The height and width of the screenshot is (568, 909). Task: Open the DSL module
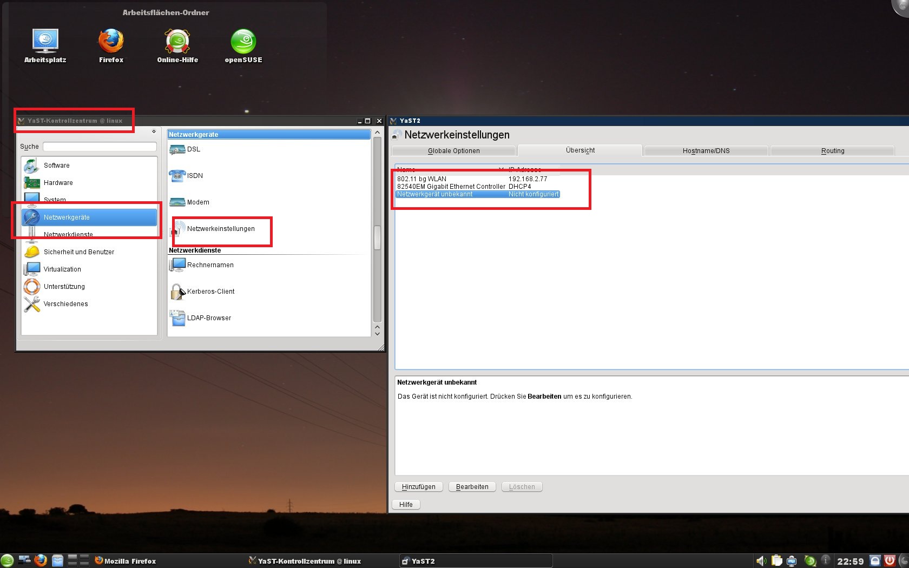pyautogui.click(x=185, y=149)
